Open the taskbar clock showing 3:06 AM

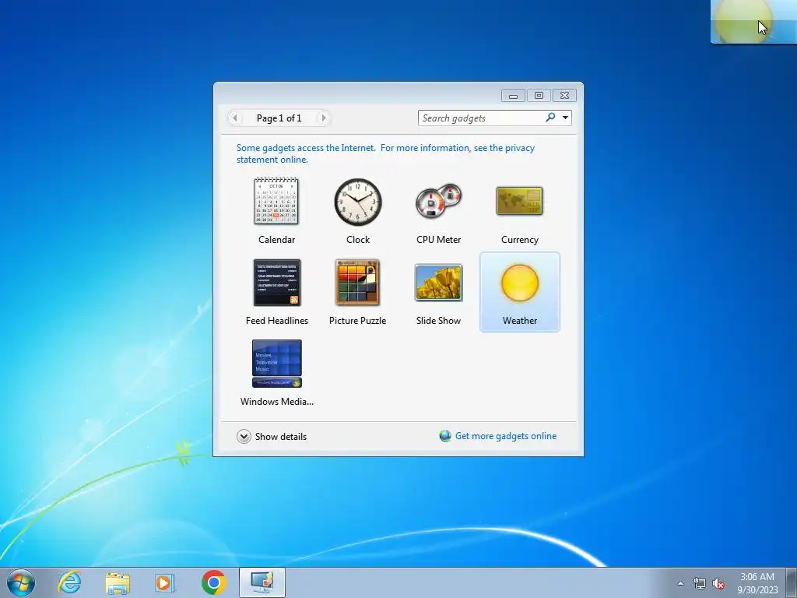click(x=757, y=582)
